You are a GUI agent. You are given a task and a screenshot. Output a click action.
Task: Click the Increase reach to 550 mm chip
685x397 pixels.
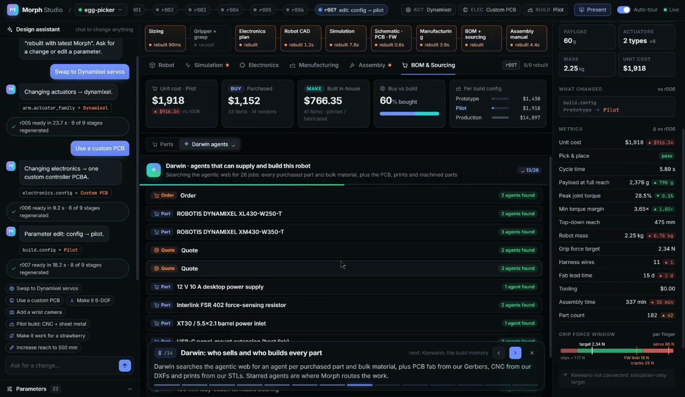44,348
